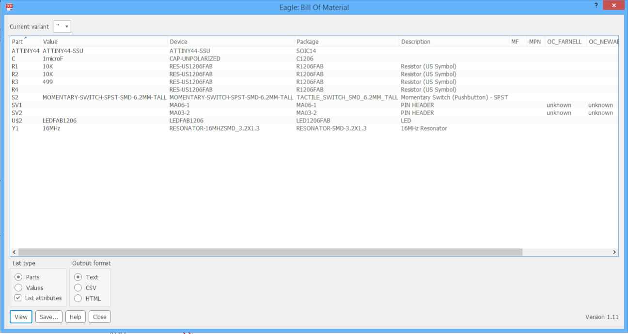Click the title bar help question mark
This screenshot has height=334, width=628.
tap(596, 5)
